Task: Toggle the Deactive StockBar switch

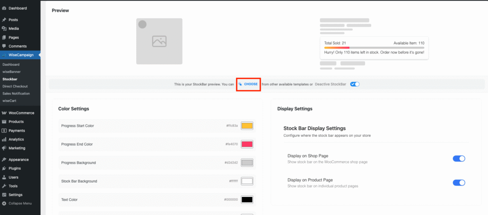Action: [x=355, y=84]
